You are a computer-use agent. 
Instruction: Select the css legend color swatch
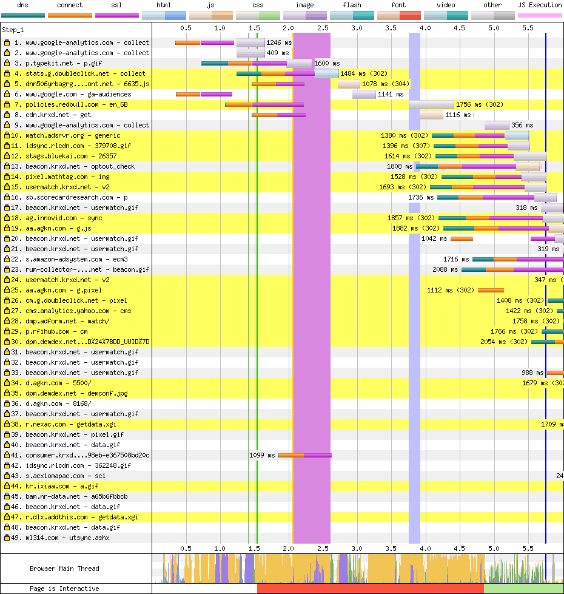tap(258, 16)
